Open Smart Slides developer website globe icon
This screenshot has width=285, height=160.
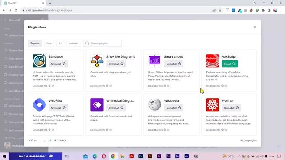click(x=165, y=86)
